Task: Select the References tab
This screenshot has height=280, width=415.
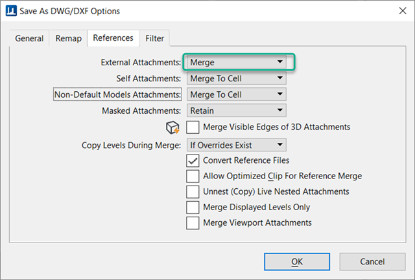Action: 113,38
